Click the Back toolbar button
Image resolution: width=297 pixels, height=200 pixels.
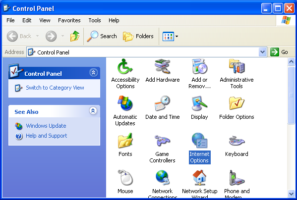click(x=19, y=36)
